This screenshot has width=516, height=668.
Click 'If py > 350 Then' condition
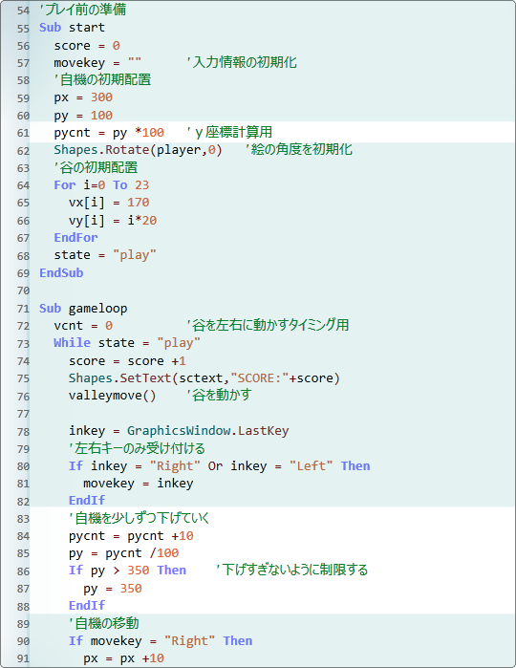pyautogui.click(x=127, y=571)
